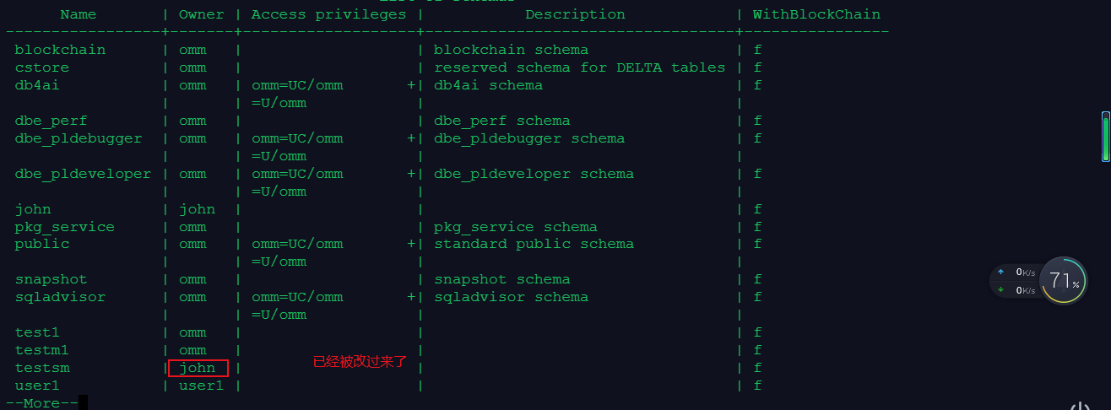Click the 71% memory usage circle widget

click(1064, 281)
